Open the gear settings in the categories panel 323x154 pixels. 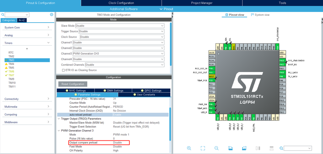click(51, 15)
